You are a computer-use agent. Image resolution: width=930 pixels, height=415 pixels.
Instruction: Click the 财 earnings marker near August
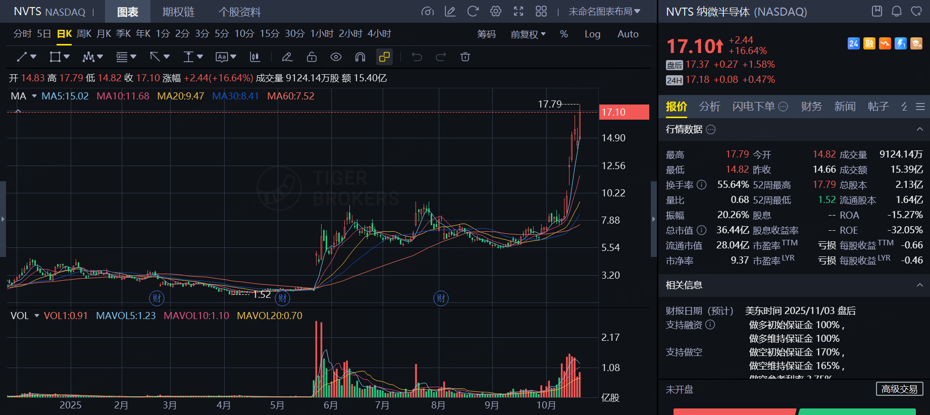pyautogui.click(x=441, y=298)
